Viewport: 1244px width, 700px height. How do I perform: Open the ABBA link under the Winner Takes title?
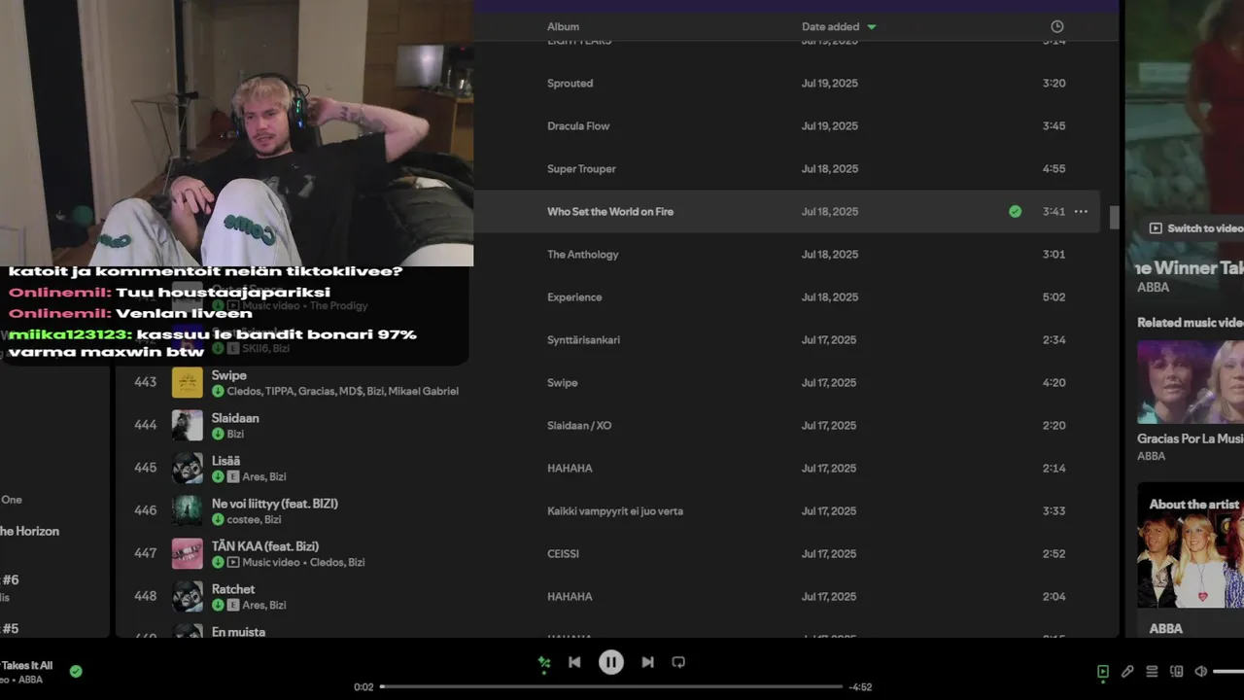point(1153,288)
